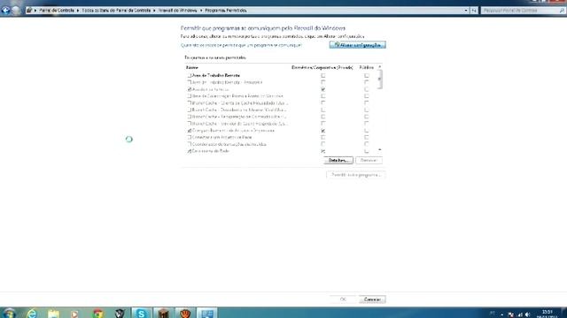Click Permitir outro programa... button
Image resolution: width=567 pixels, height=318 pixels.
pos(356,175)
